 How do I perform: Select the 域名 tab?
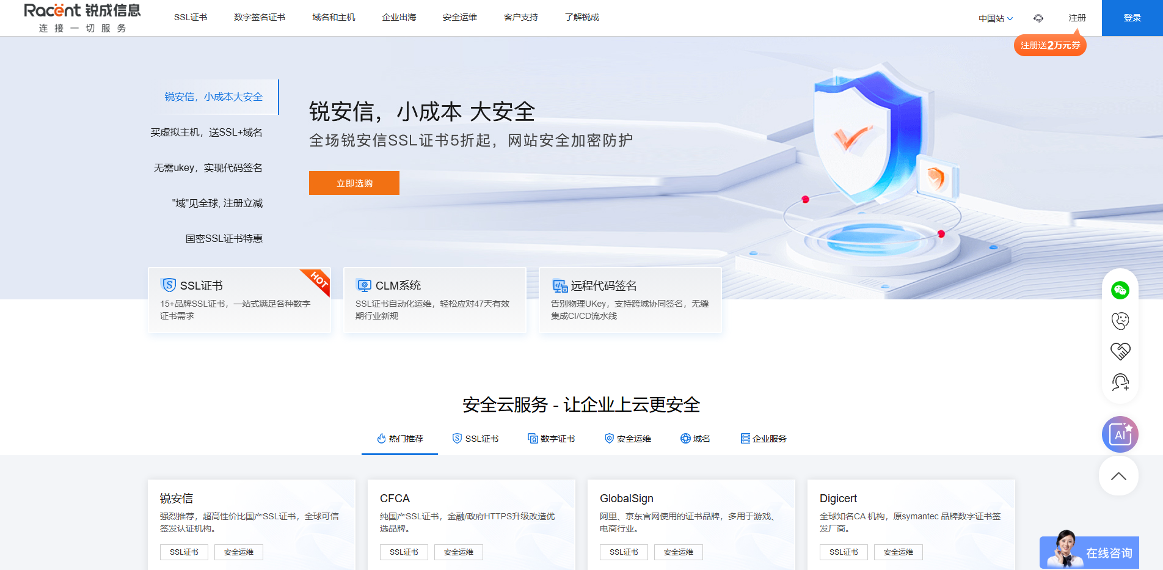coord(695,438)
